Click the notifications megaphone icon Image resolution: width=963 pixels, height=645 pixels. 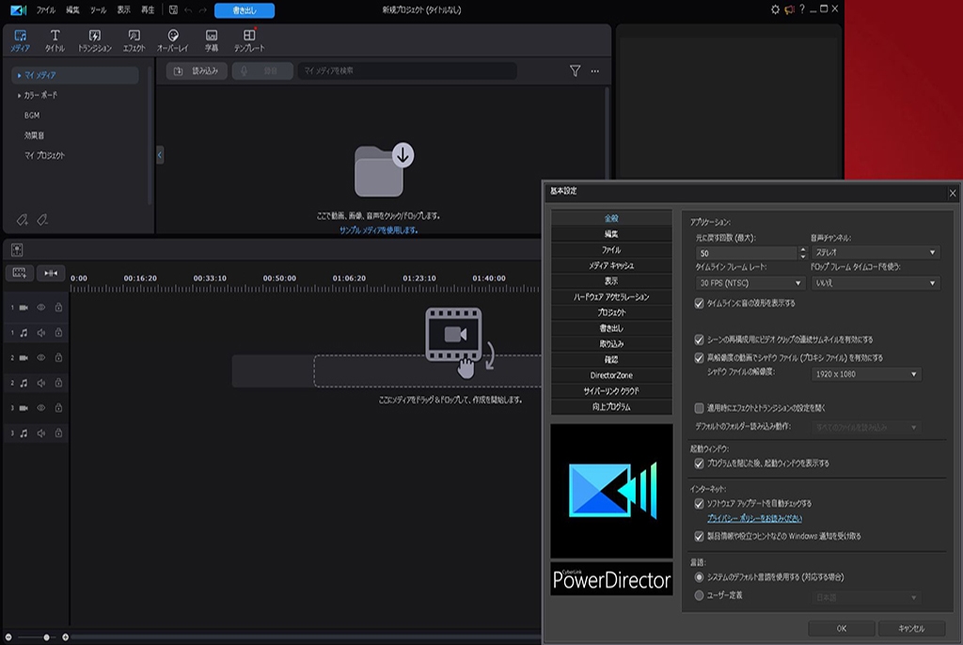[789, 9]
